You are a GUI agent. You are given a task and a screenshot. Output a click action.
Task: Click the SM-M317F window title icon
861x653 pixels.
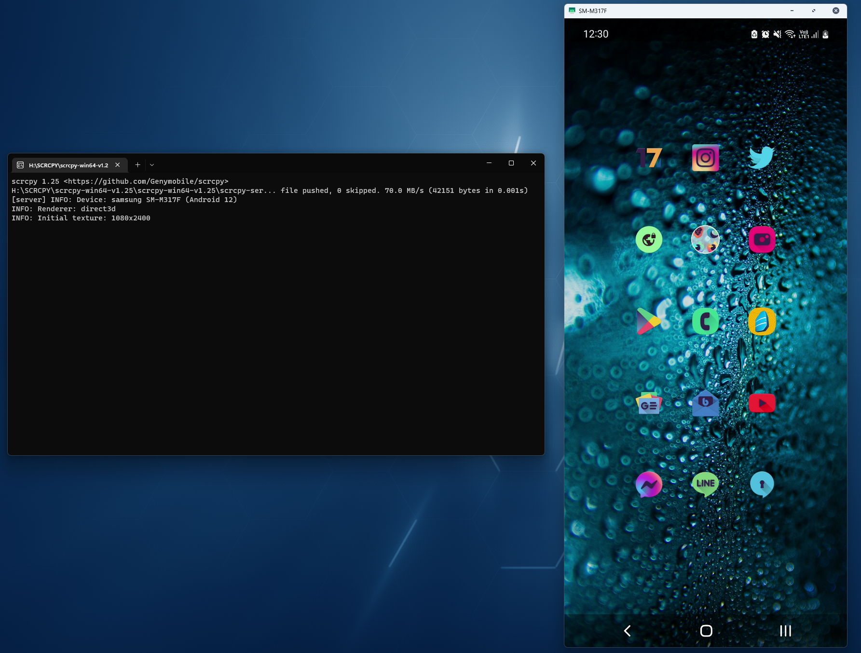(x=572, y=11)
